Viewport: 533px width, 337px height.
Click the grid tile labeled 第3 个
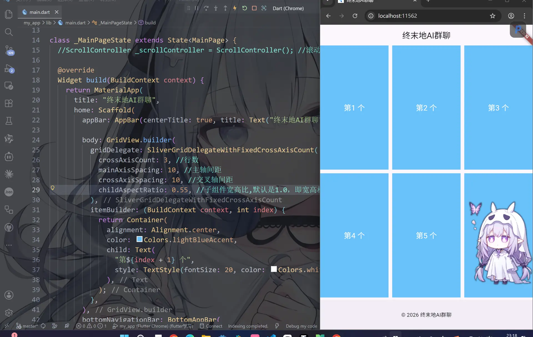[x=499, y=108]
